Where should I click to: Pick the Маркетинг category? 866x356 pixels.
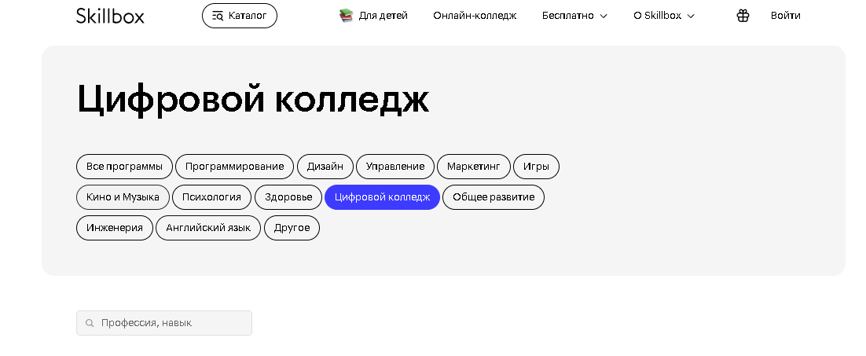pyautogui.click(x=473, y=166)
